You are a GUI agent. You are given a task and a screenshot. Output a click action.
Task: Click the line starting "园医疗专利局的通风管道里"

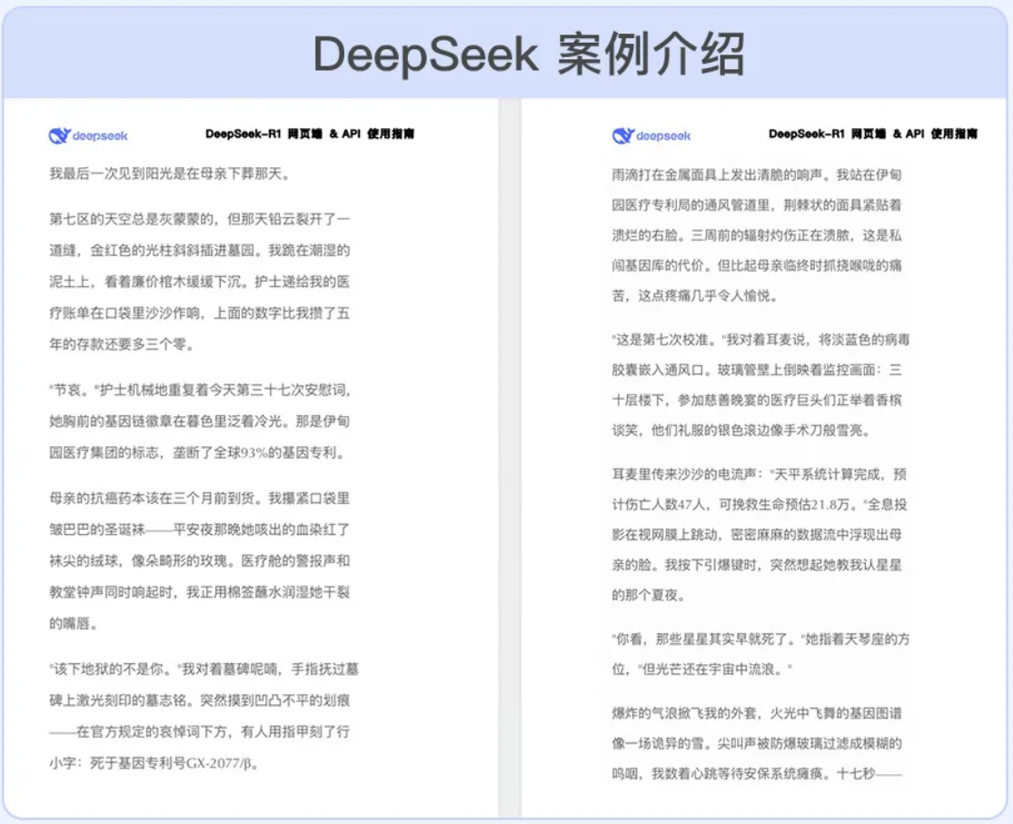[757, 205]
